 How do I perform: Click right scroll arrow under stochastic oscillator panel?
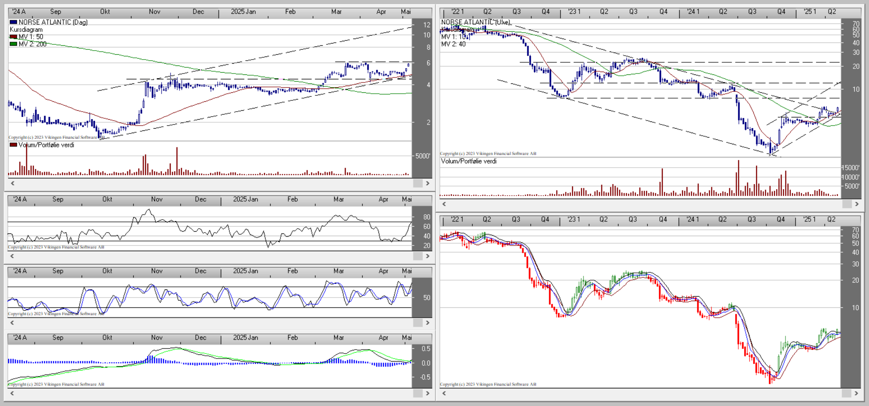pyautogui.click(x=427, y=323)
